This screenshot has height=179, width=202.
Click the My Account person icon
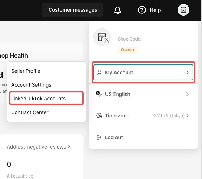(99, 72)
